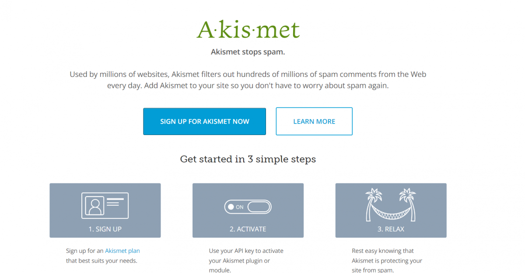Screen dimensions: 525x273
Task: Select the "3. RELAX" card label
Action: (x=391, y=229)
